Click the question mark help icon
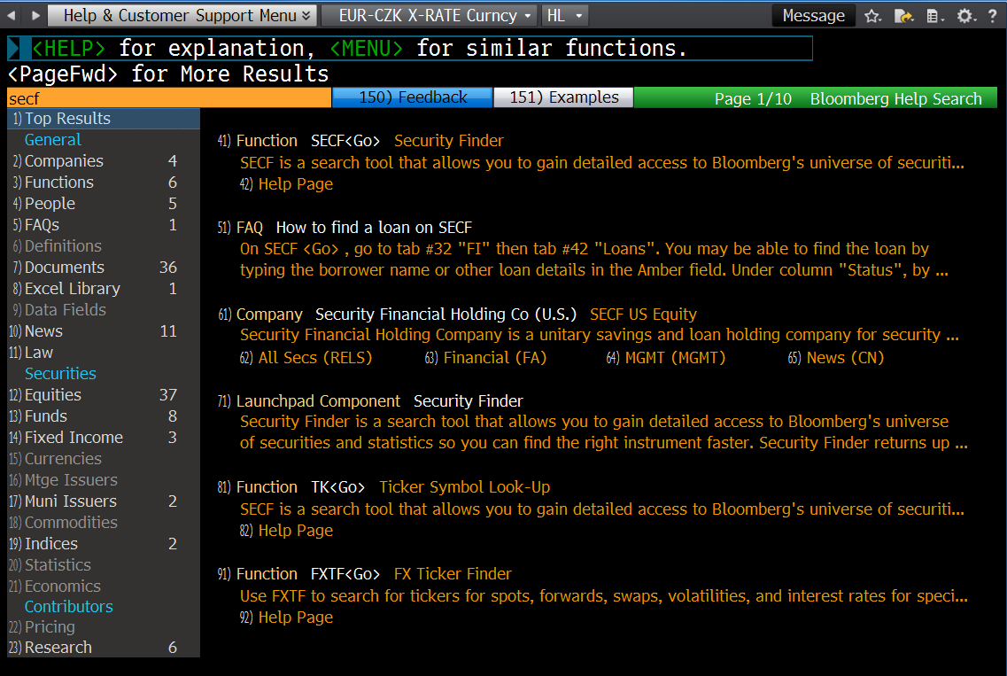 coord(992,15)
